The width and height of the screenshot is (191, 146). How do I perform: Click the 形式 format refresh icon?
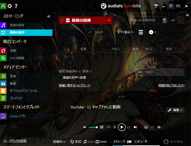tap(72, 142)
